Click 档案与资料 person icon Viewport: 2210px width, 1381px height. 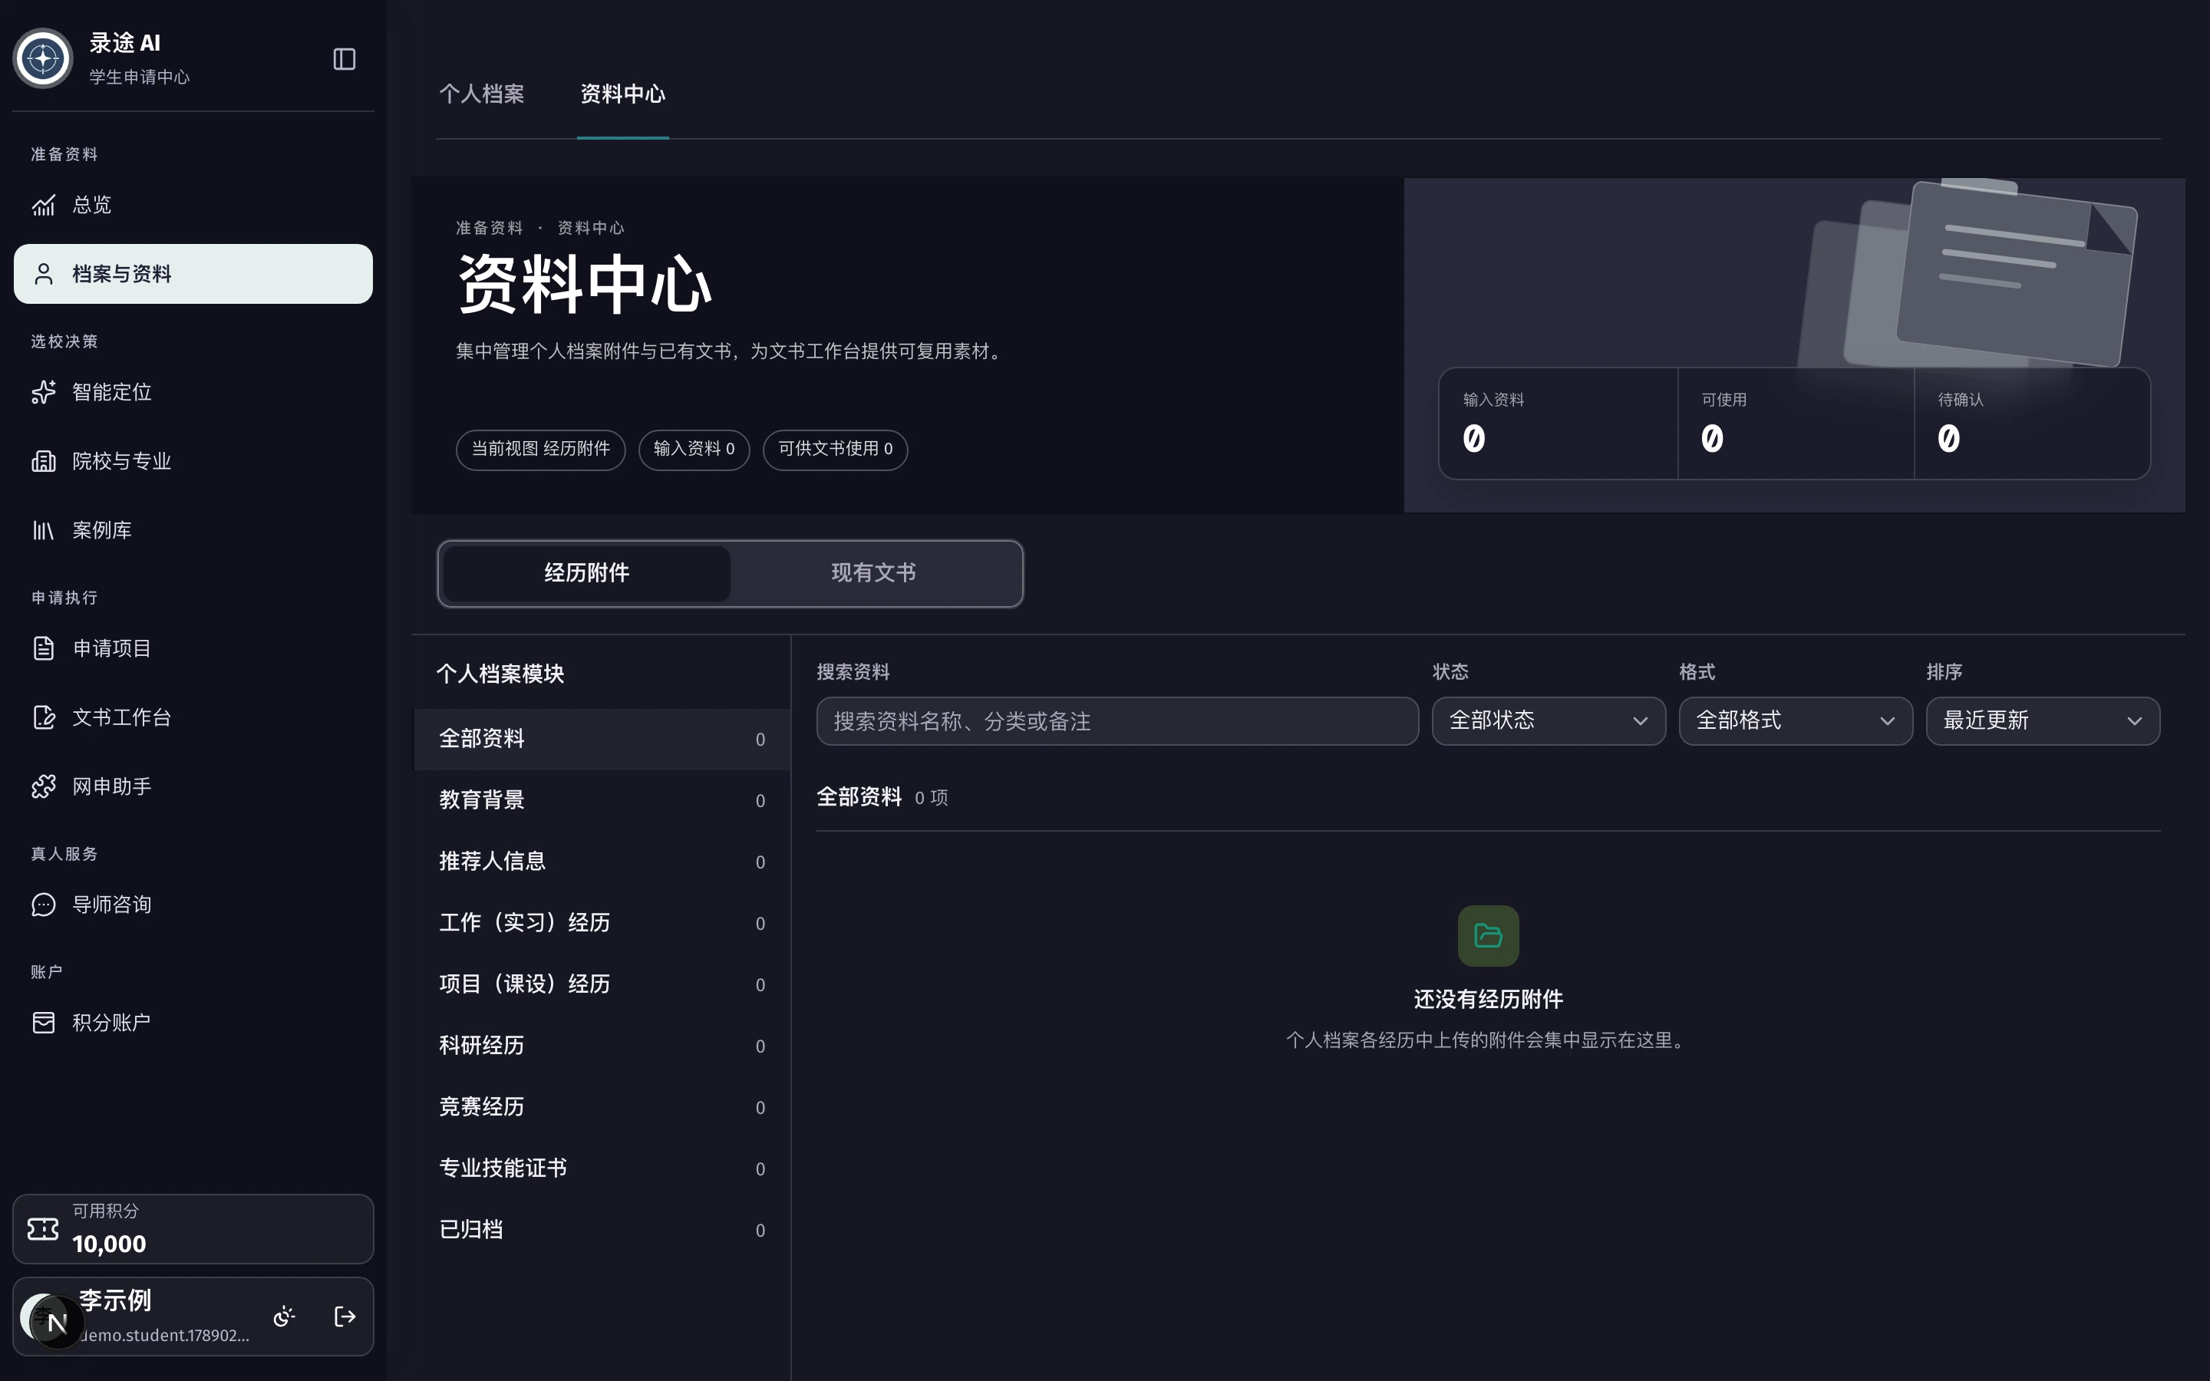click(44, 274)
